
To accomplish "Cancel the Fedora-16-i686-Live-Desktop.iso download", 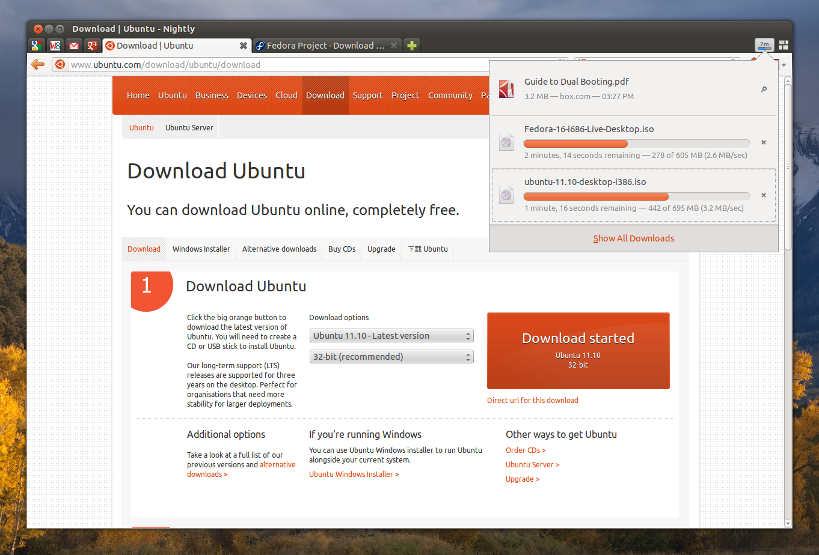I will pos(764,143).
